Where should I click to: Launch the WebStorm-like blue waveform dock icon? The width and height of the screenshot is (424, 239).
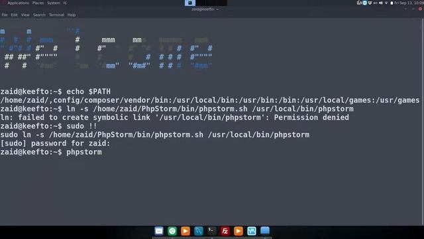(252, 231)
